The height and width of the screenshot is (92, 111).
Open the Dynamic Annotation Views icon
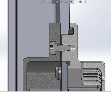[x=58, y=2]
